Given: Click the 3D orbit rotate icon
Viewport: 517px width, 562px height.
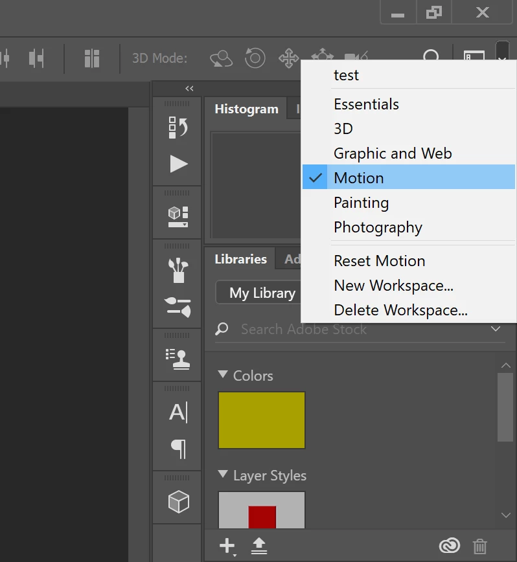Looking at the screenshot, I should click(x=221, y=58).
